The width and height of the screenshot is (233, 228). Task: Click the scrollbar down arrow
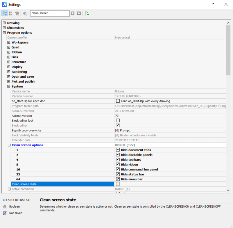(x=228, y=190)
